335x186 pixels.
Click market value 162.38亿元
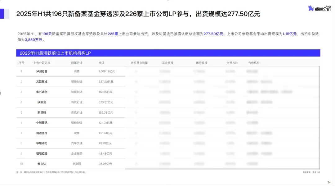[106, 112]
